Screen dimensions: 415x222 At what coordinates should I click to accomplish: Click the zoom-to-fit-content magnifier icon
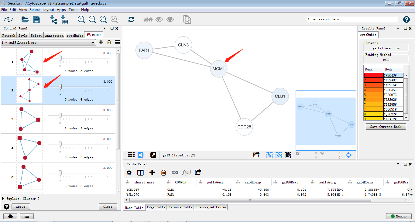click(x=103, y=19)
